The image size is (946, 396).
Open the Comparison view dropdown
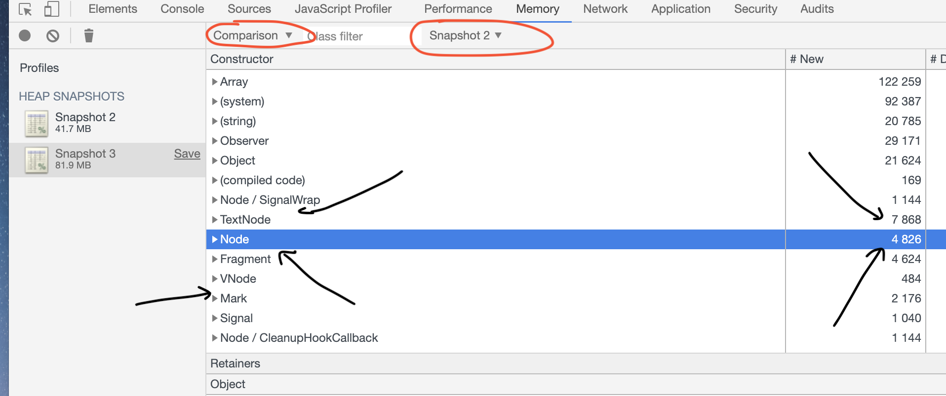tap(252, 35)
